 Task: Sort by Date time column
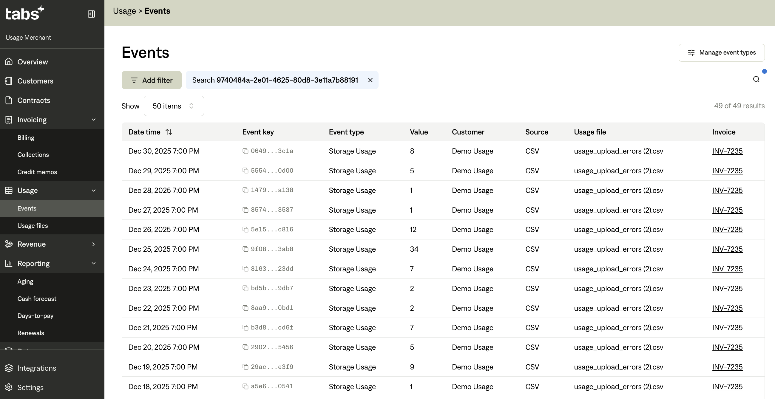click(x=169, y=132)
